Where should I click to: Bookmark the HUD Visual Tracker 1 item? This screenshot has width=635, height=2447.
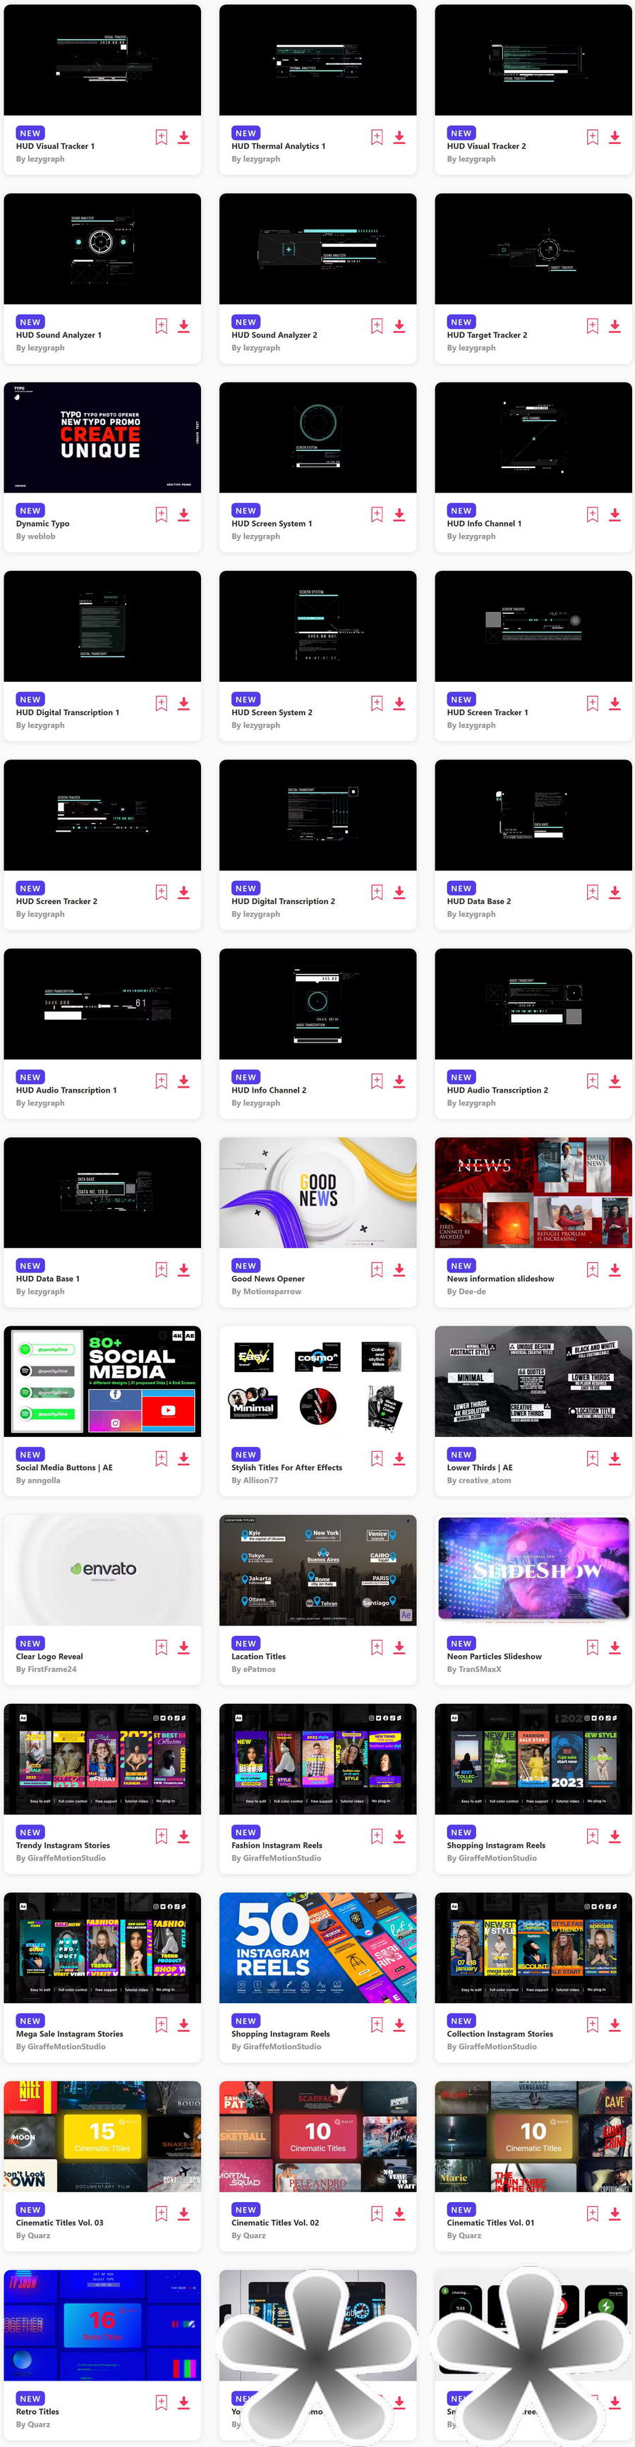[162, 138]
